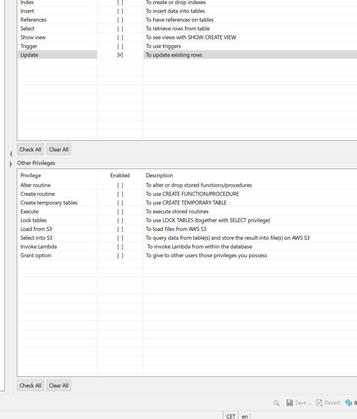Click the blue refresh icon bottom right
Screen dimensions: 357x419
[349, 403]
